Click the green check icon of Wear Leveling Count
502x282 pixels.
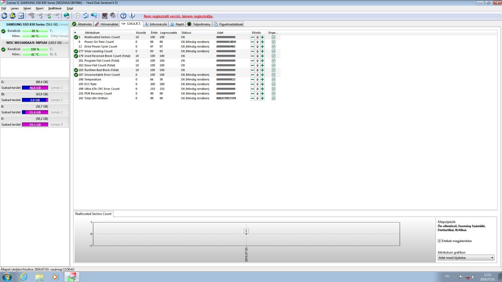pyautogui.click(x=76, y=51)
